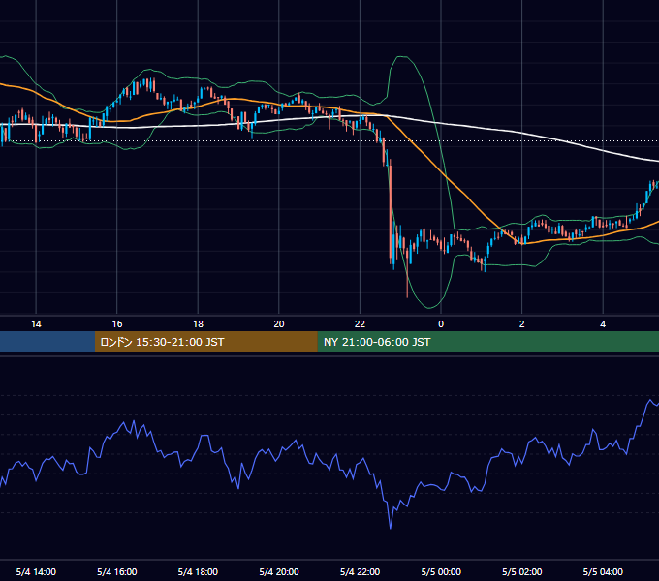659x581 pixels.
Task: Click the hour label 18 on the price chart axis
Action: (198, 324)
